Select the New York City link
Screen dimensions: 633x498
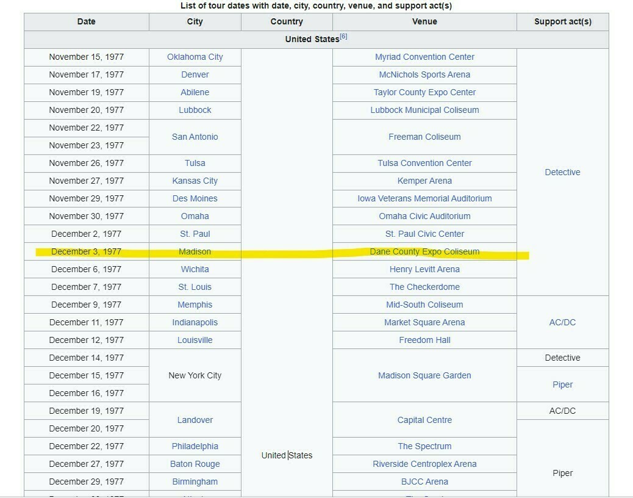point(195,375)
